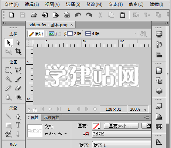
Task: Open the Pages panel icon
Action: (x=159, y=70)
